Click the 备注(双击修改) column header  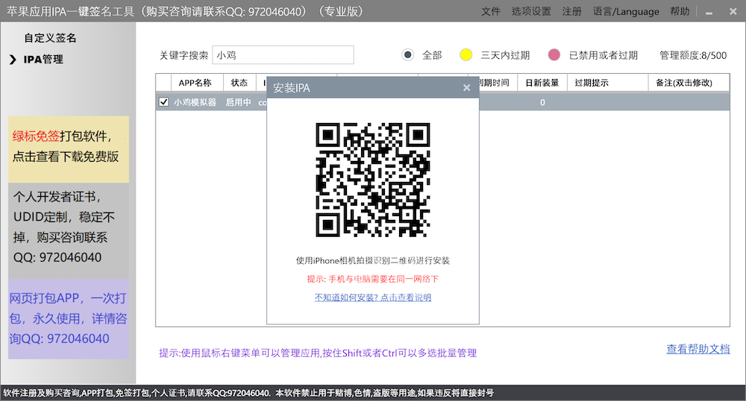pyautogui.click(x=689, y=83)
